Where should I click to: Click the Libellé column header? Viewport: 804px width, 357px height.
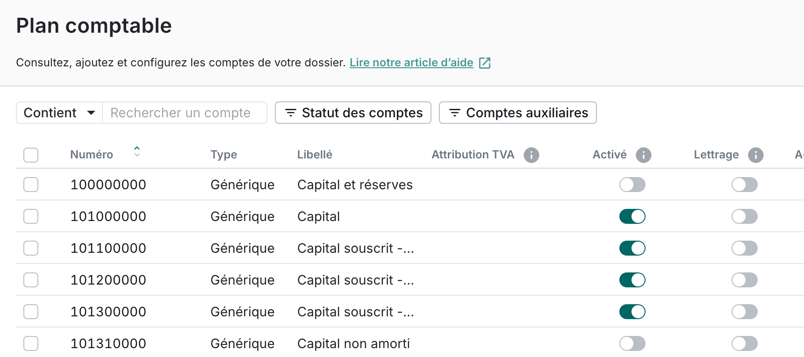315,155
